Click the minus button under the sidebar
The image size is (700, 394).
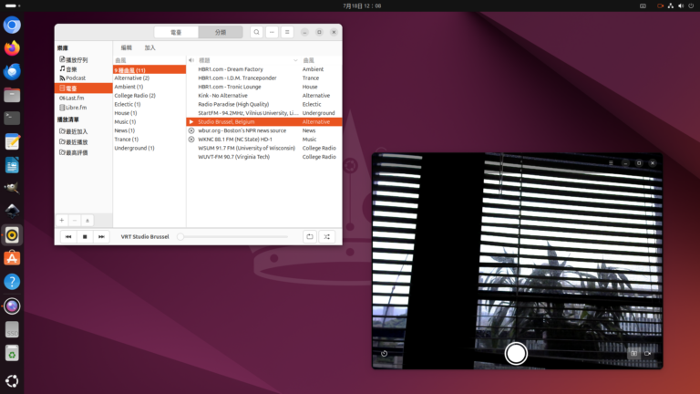click(75, 220)
